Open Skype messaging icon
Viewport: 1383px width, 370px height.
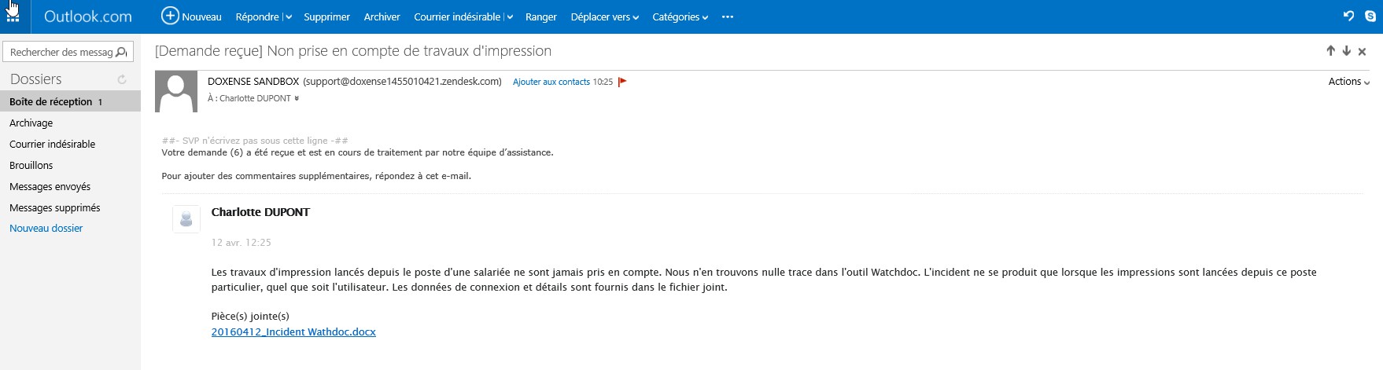[1370, 16]
